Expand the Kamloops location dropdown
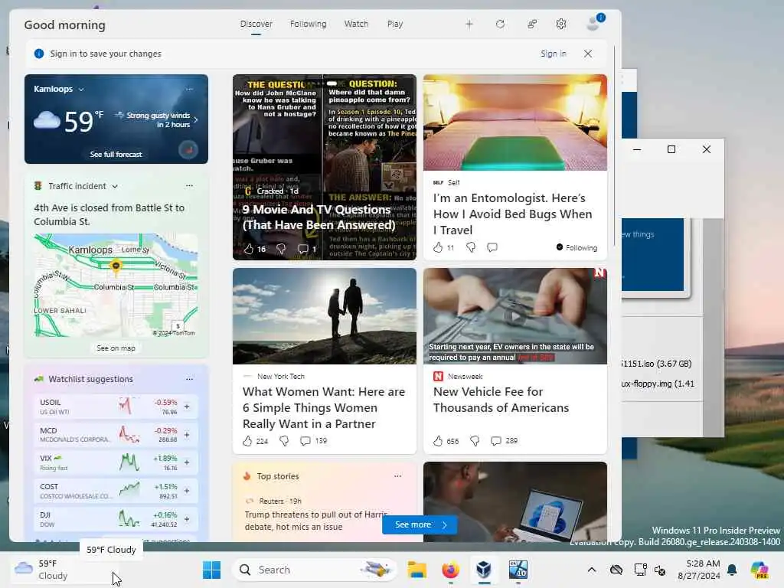The height and width of the screenshot is (588, 784). pos(81,89)
